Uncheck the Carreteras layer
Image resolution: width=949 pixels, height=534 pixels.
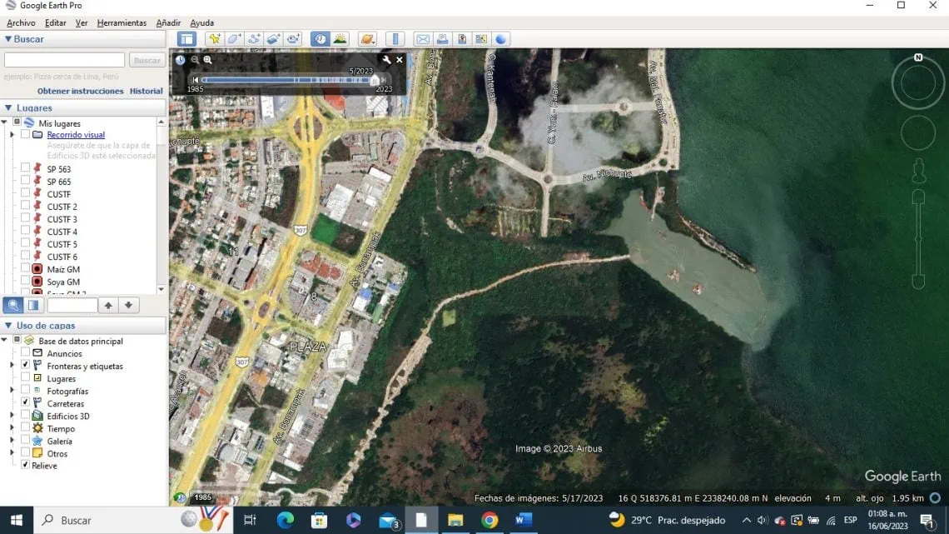point(25,404)
